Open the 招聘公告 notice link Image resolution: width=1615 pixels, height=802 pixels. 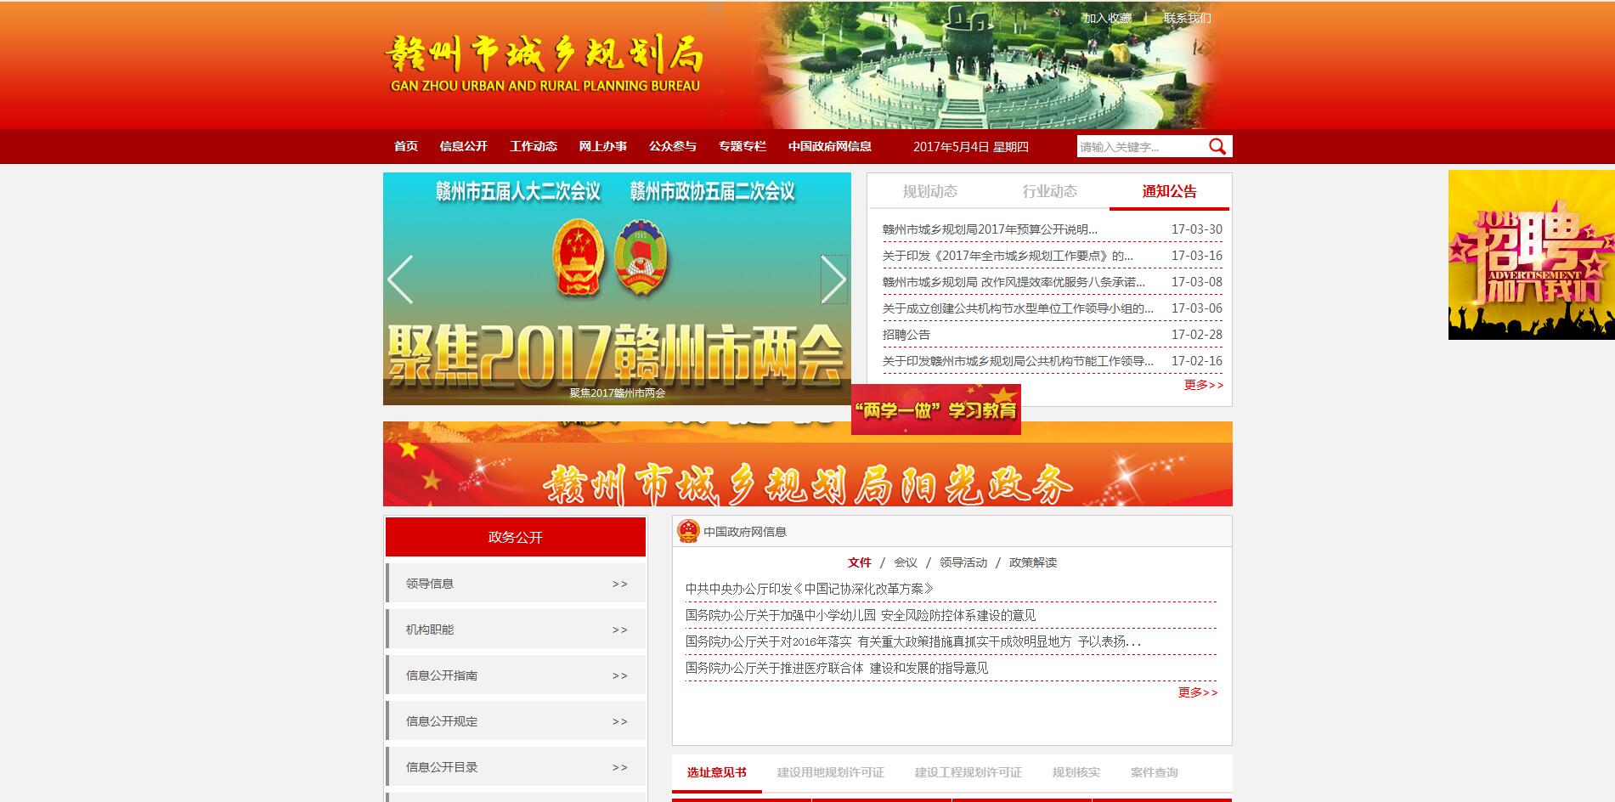(x=906, y=335)
